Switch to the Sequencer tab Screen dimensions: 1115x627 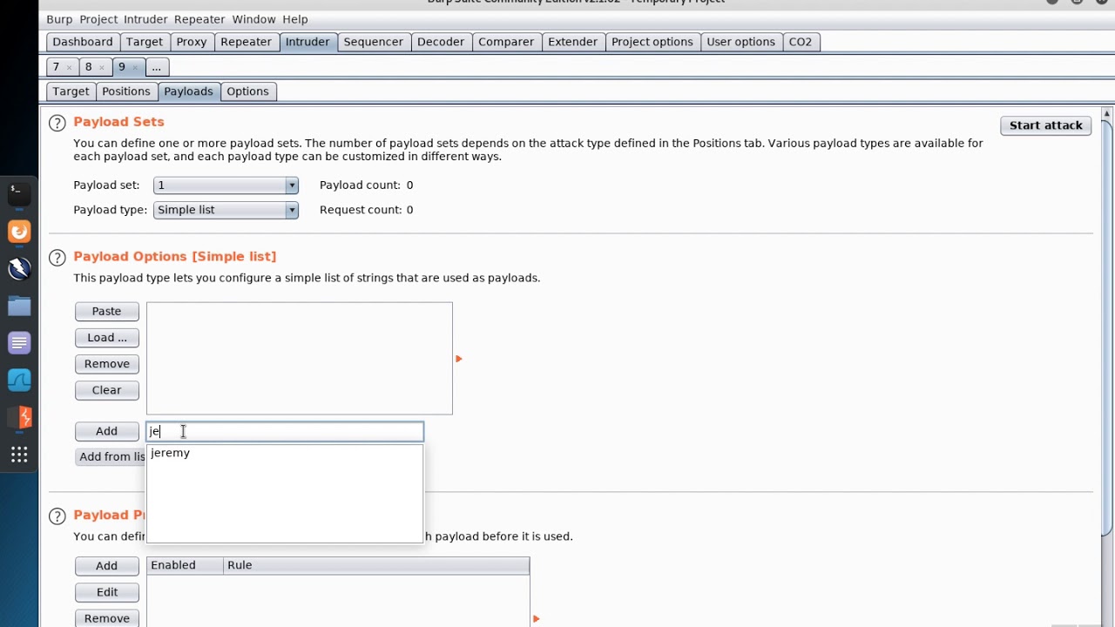tap(374, 42)
